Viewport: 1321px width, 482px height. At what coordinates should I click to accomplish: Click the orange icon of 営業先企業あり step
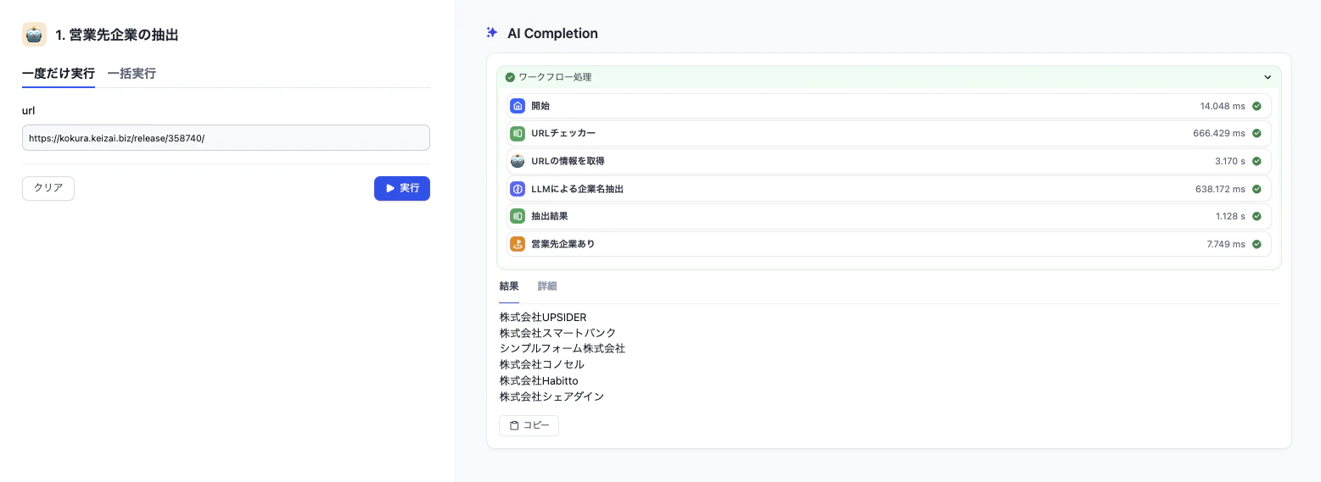click(518, 244)
